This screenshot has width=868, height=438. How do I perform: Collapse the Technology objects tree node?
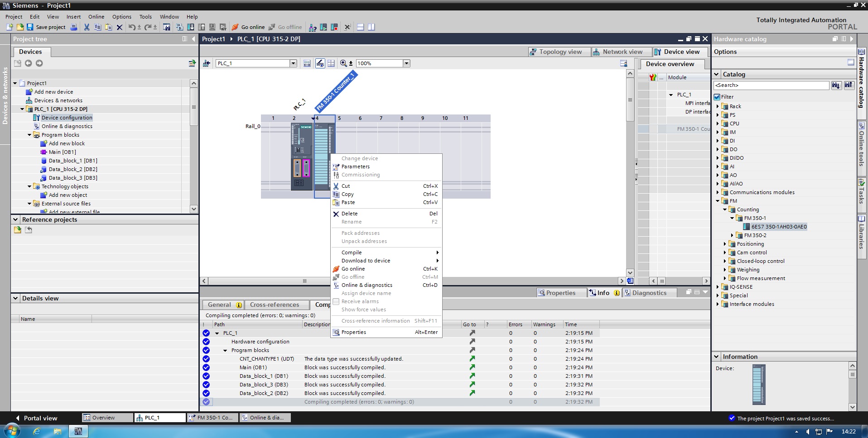click(29, 186)
